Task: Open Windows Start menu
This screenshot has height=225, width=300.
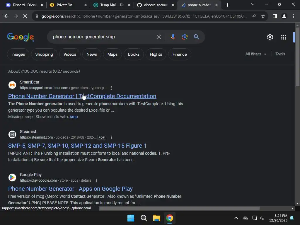Action: [x=131, y=218]
